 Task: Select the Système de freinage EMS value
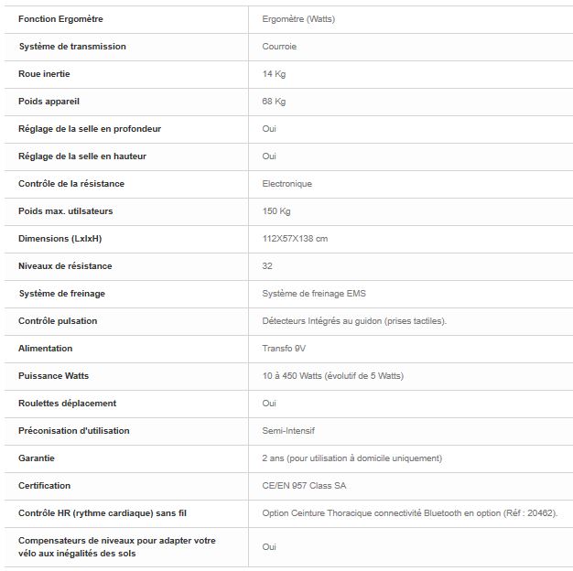[314, 294]
